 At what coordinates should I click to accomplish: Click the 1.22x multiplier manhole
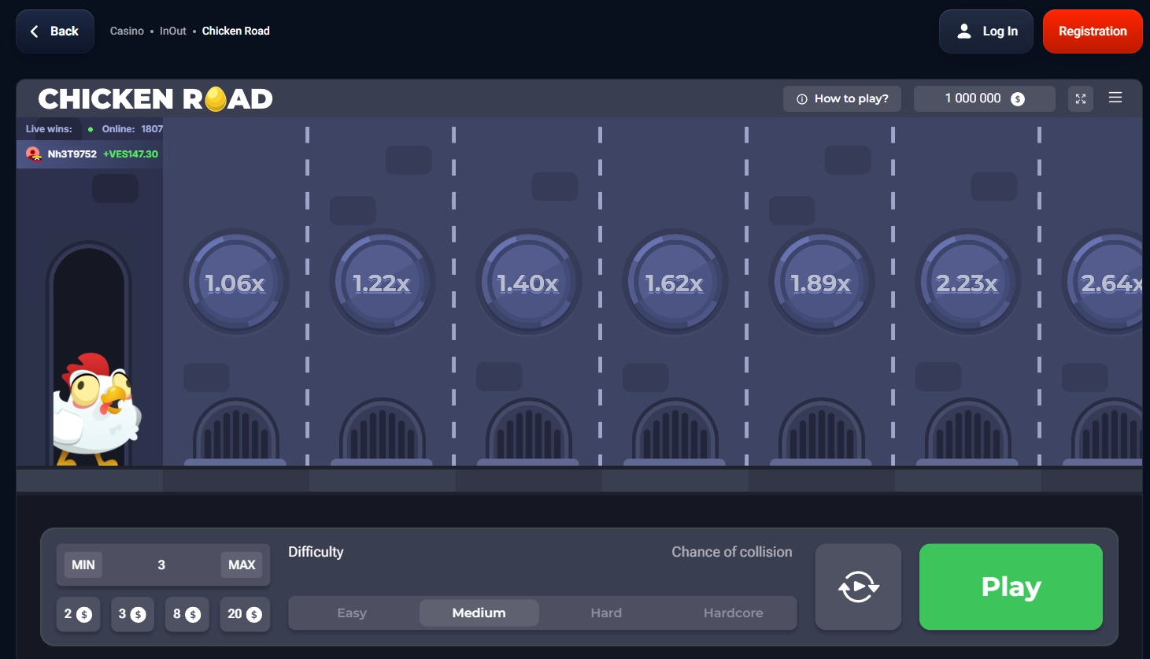coord(382,282)
